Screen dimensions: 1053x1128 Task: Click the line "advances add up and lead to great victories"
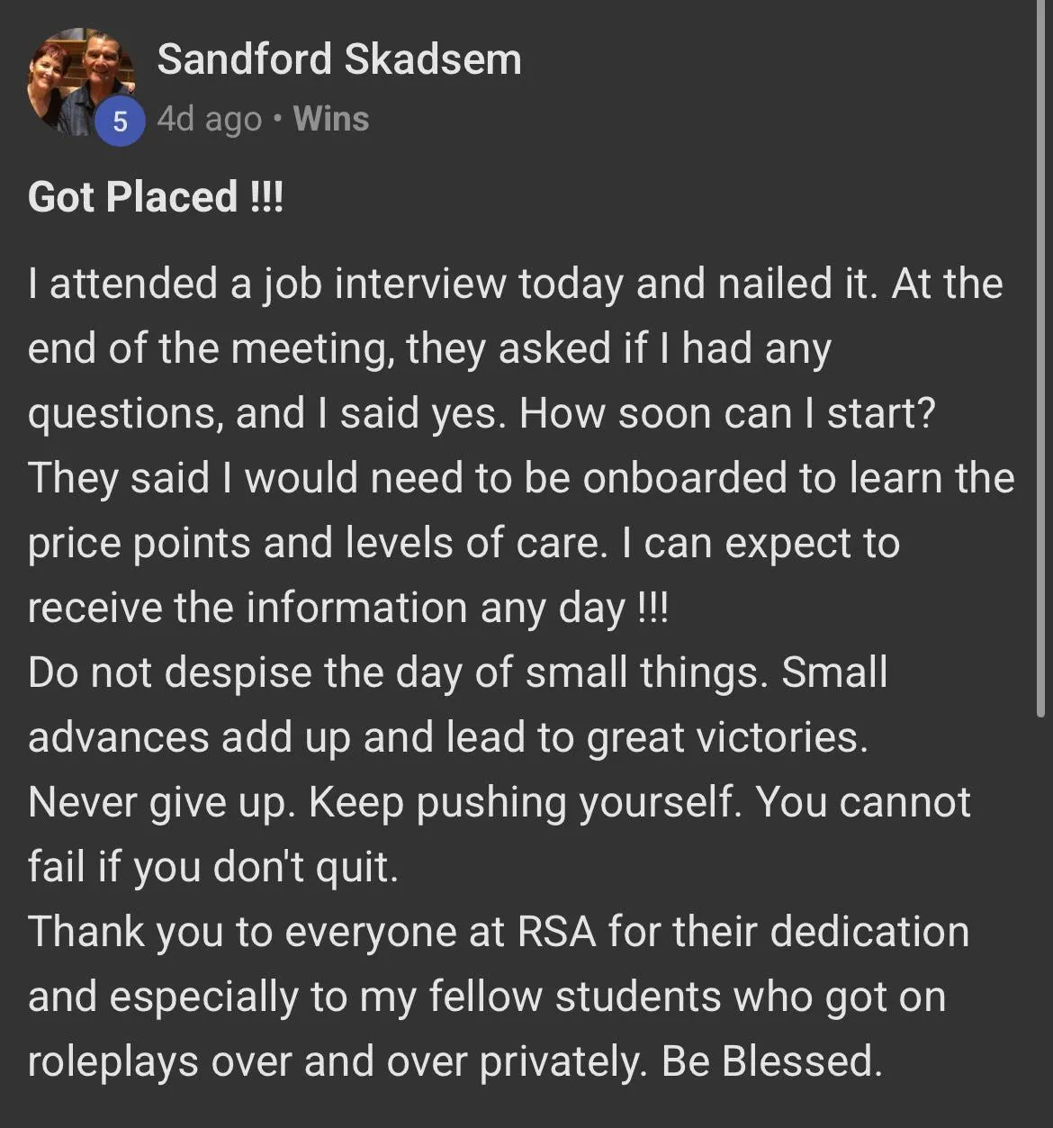click(448, 738)
